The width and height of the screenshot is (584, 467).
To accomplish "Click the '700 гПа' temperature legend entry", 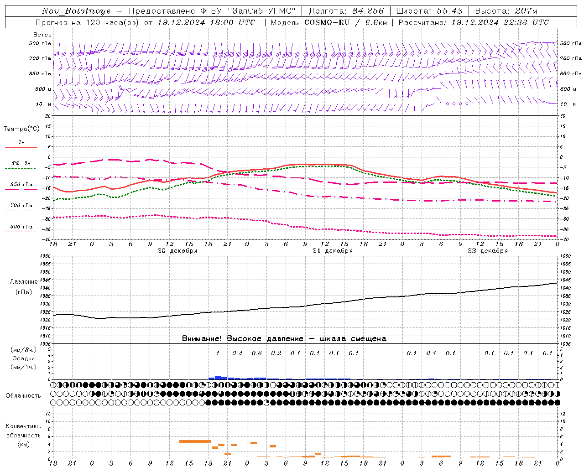I will pos(21,206).
